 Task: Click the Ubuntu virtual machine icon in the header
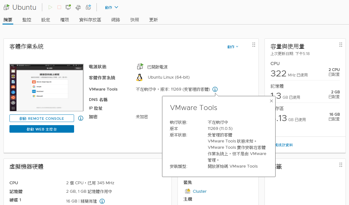pyautogui.click(x=7, y=7)
